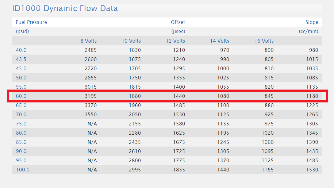Select the 100.0 fuel pressure row label
334x188 pixels.
[x=23, y=170]
